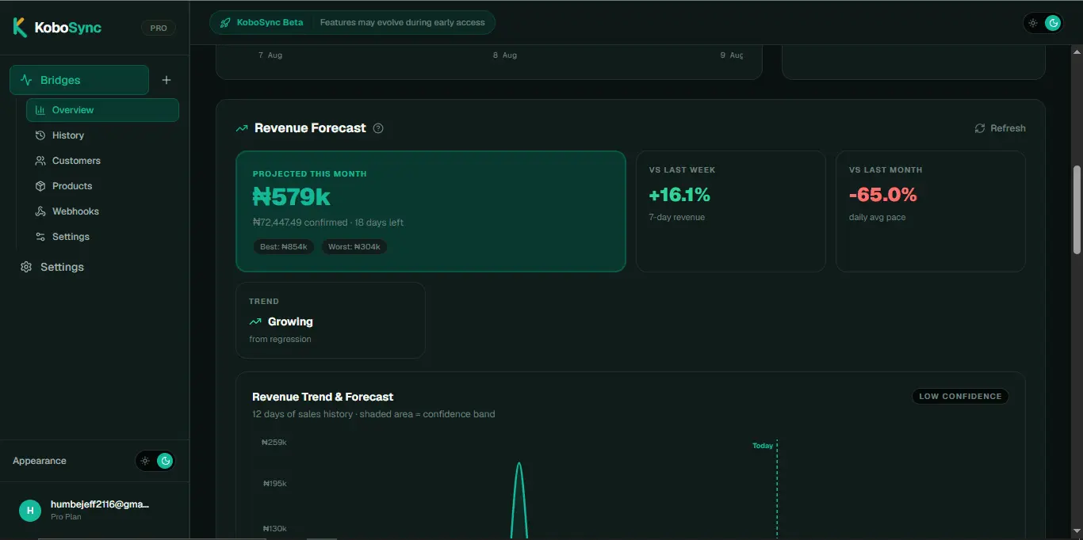Click the LOW CONFIDENCE badge
1083x540 pixels.
pos(960,396)
